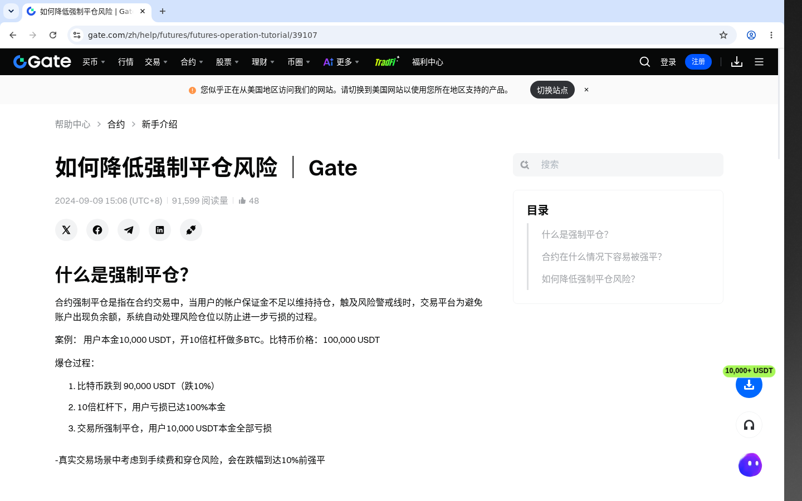Click the browser address bar URL
The width and height of the screenshot is (802, 501).
pos(203,35)
